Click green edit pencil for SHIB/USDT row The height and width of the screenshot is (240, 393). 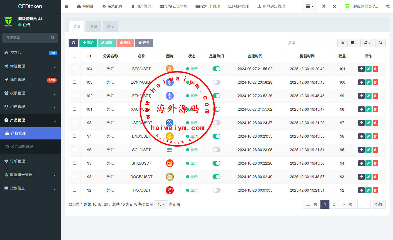click(x=368, y=163)
